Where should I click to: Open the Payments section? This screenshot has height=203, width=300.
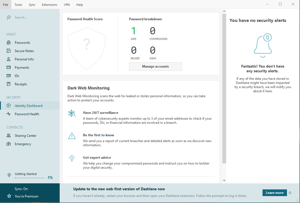(x=30, y=67)
